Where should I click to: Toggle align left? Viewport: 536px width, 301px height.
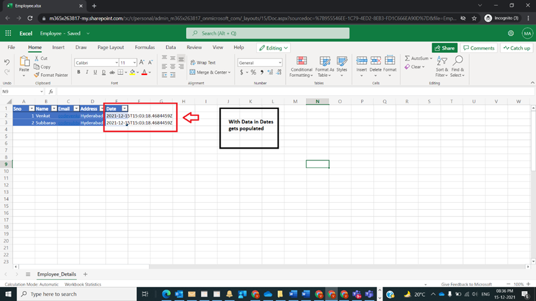click(x=165, y=67)
